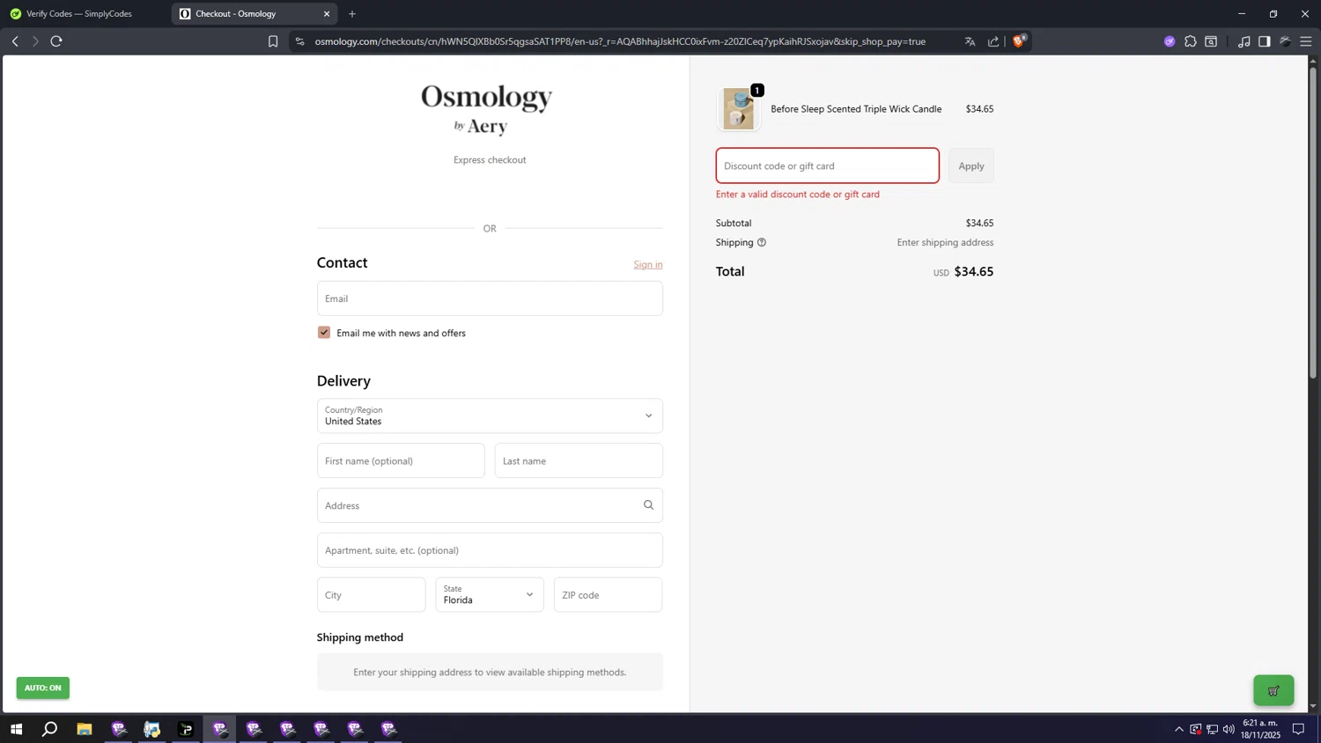The width and height of the screenshot is (1321, 743).
Task: Click the City field
Action: (x=372, y=594)
